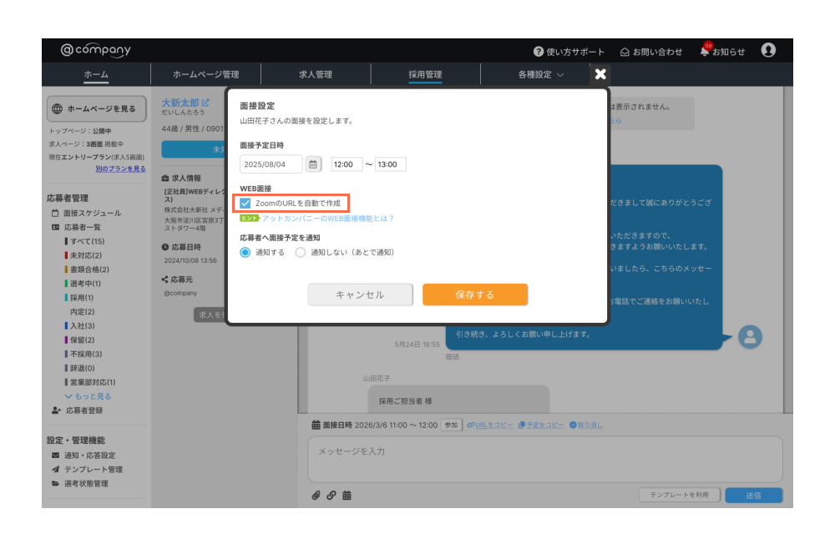Click the calendar icon below message box
Image resolution: width=835 pixels, height=534 pixels.
pos(347,495)
